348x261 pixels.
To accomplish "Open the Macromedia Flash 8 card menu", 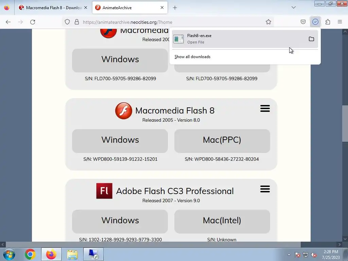I will 265,108.
